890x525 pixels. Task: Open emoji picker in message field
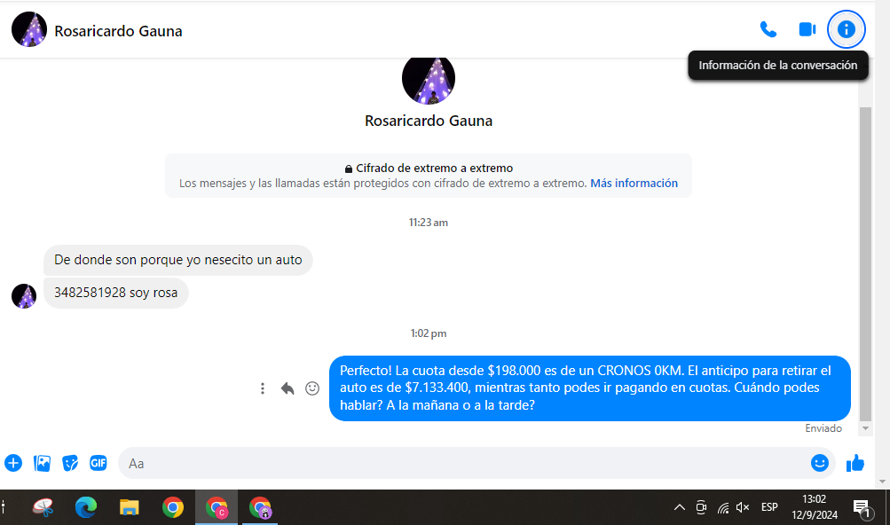[820, 463]
